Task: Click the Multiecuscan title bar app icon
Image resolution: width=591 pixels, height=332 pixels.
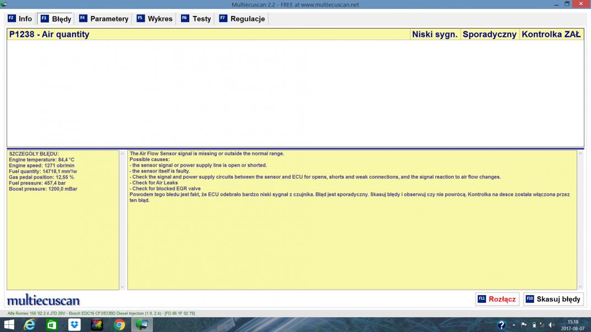Action: 4,4
